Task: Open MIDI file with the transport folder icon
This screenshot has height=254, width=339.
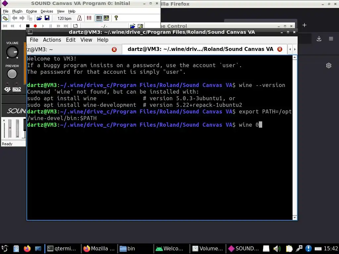Action: point(132,26)
